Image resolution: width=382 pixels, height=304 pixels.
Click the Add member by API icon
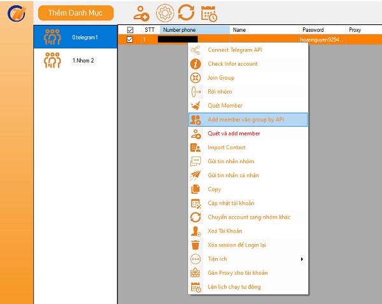point(195,120)
